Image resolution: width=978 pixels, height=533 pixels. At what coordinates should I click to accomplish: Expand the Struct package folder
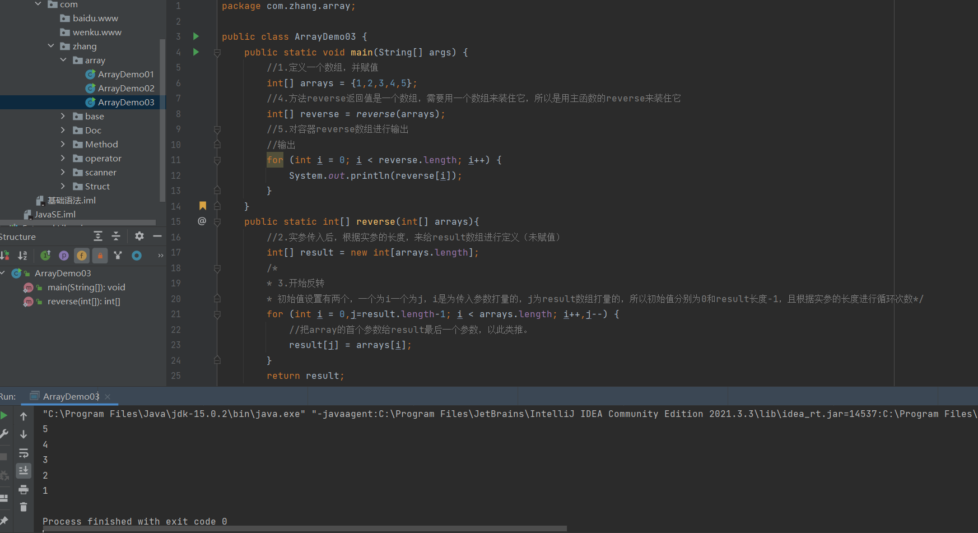coord(63,186)
